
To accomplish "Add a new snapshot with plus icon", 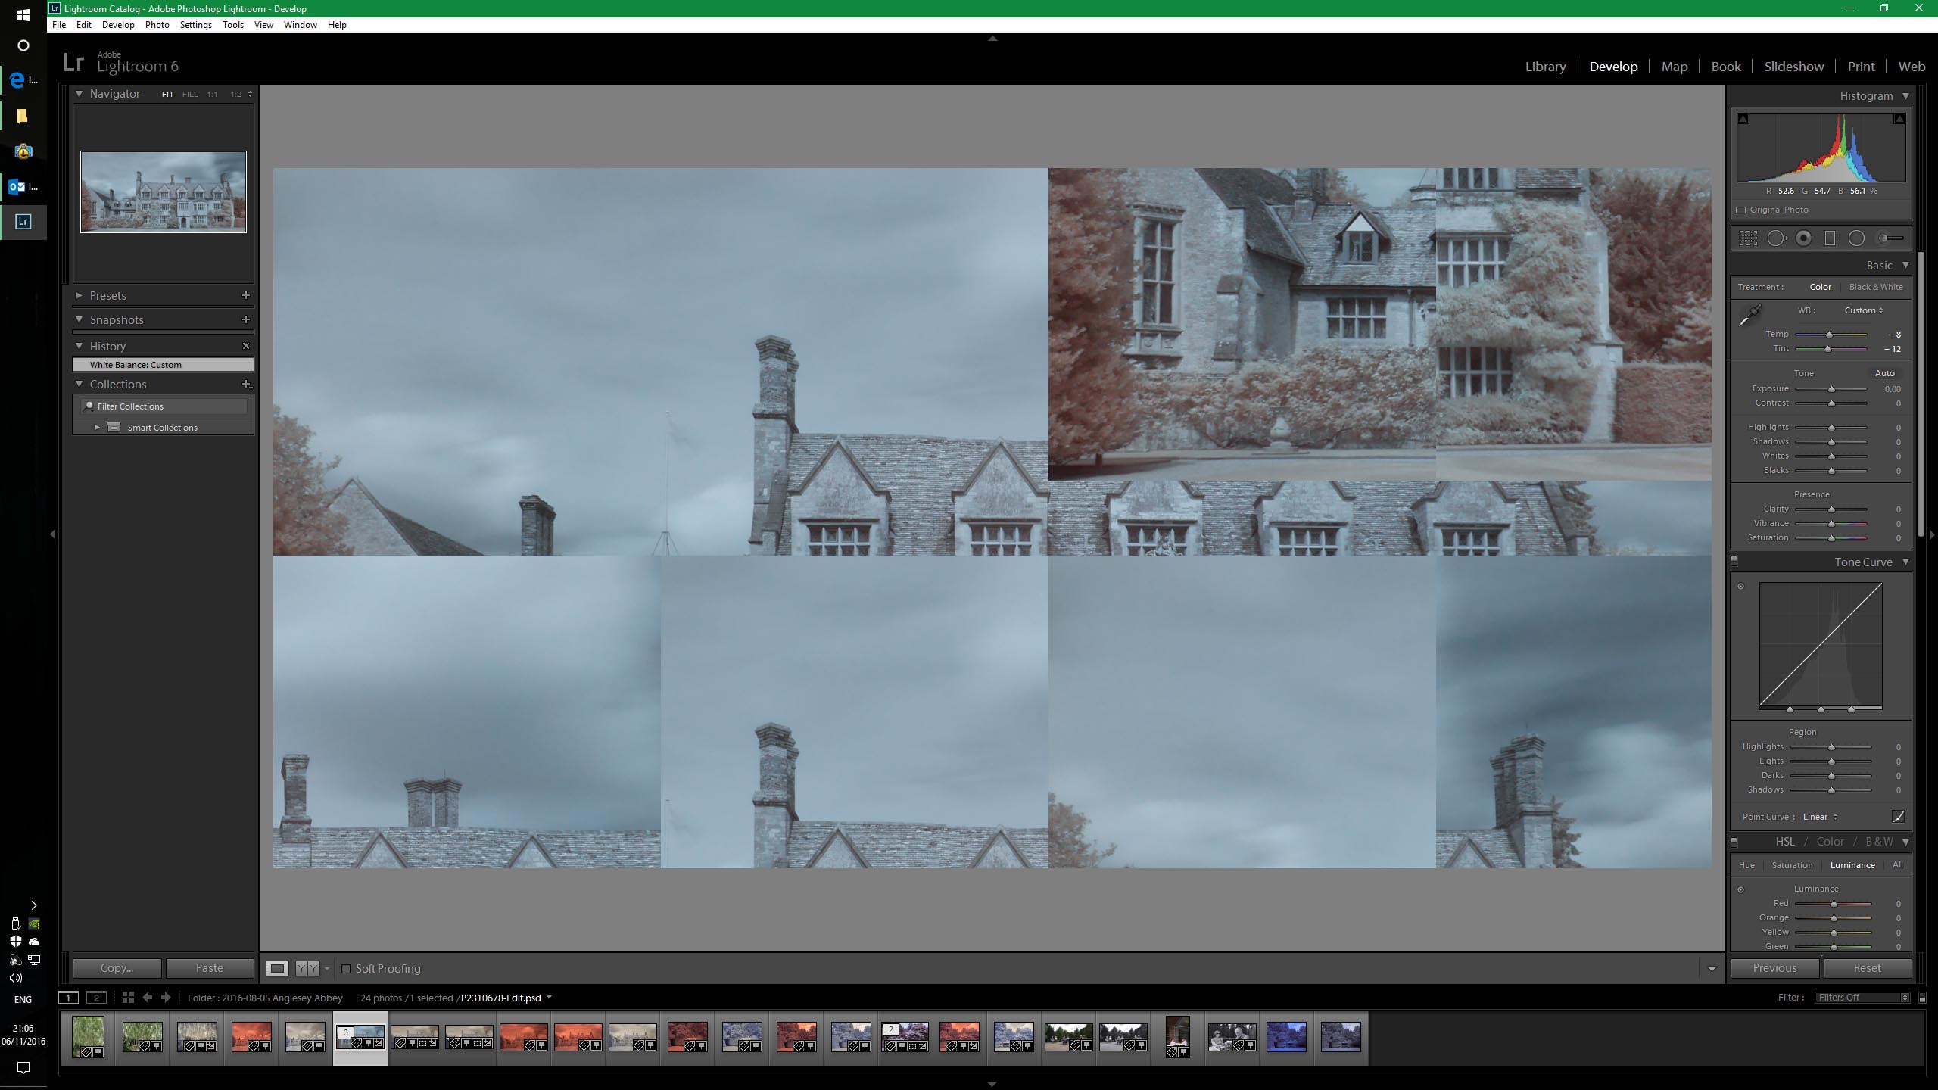I will coord(245,319).
